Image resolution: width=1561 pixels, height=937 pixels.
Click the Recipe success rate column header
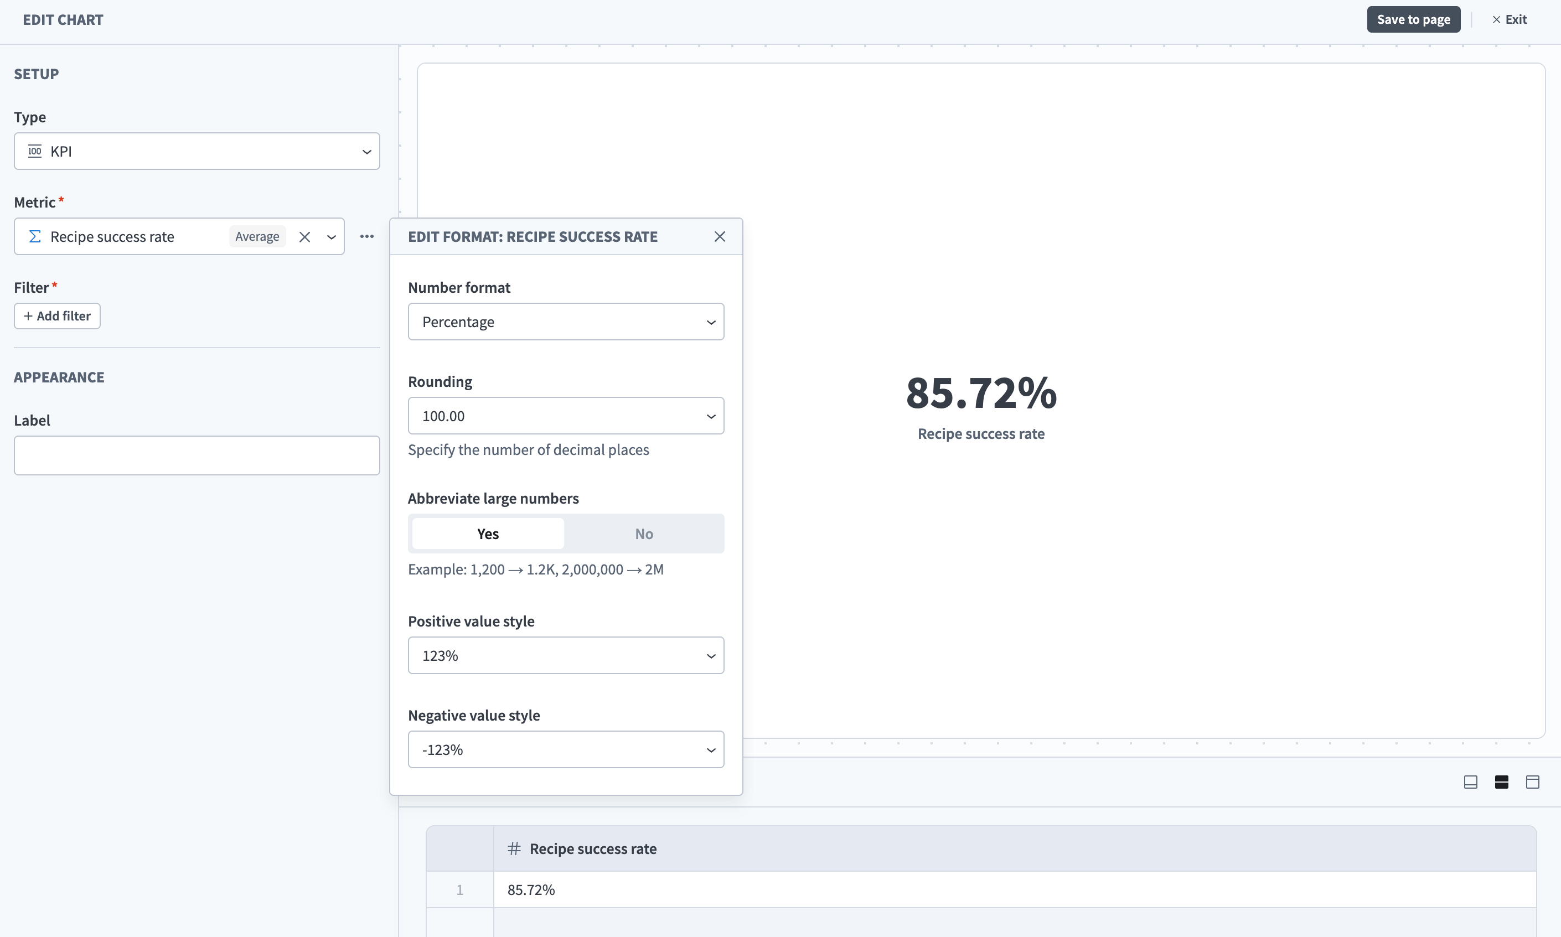pos(1015,848)
